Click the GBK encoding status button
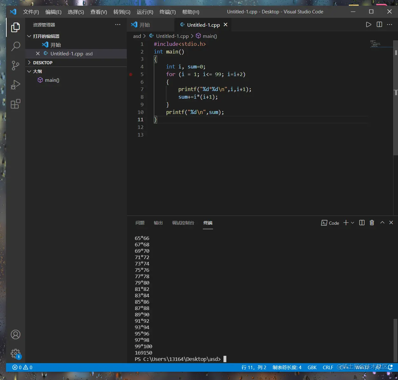The height and width of the screenshot is (380, 398). pyautogui.click(x=312, y=367)
